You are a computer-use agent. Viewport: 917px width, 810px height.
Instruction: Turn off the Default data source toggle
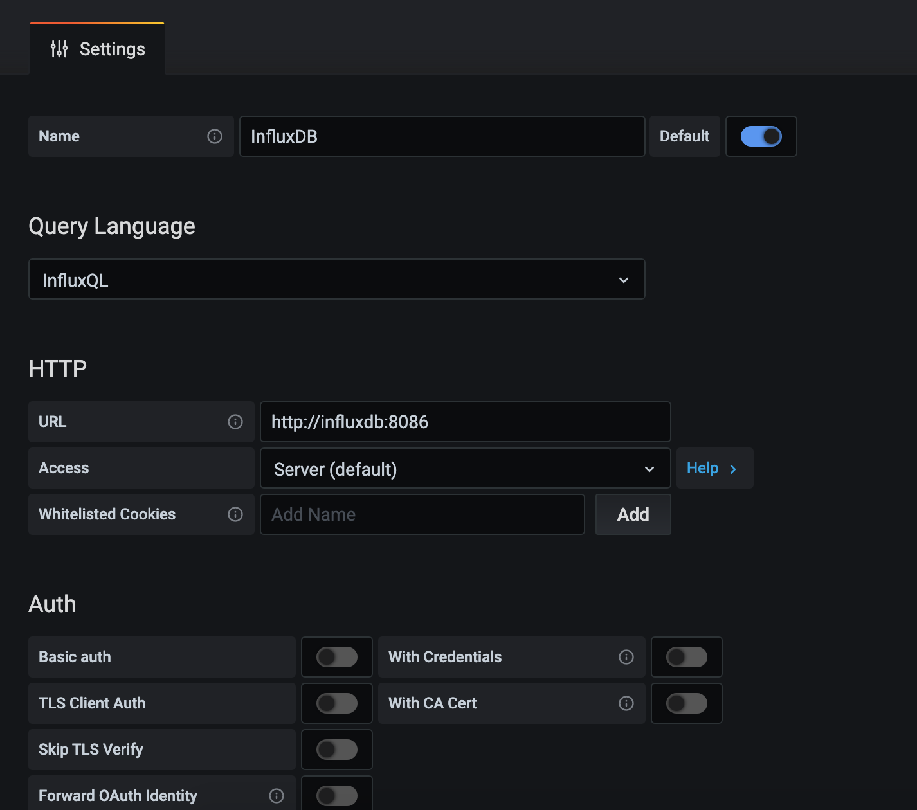[761, 136]
